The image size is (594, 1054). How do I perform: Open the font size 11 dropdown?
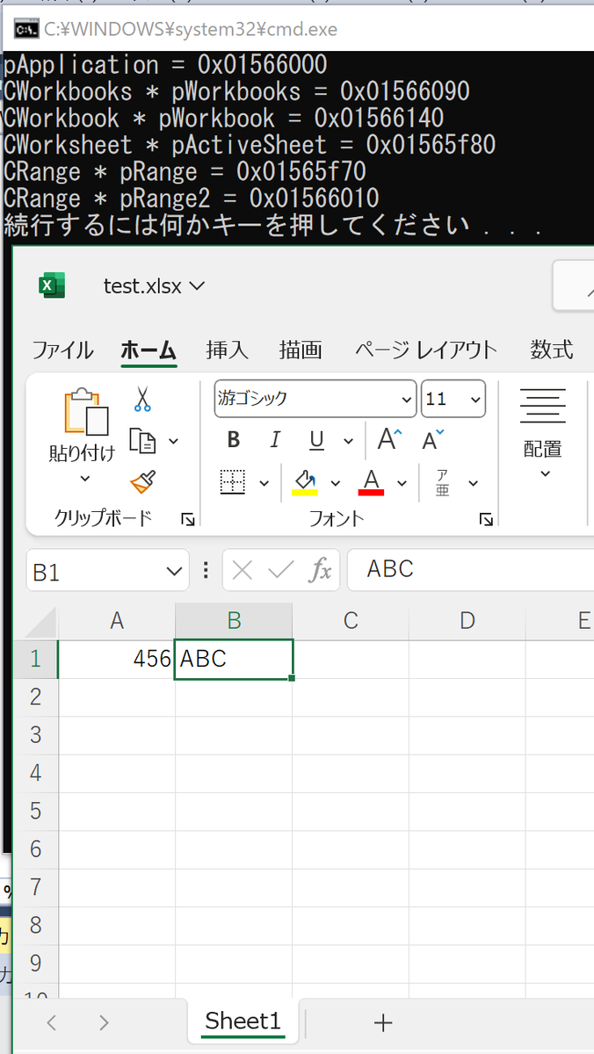coord(475,400)
